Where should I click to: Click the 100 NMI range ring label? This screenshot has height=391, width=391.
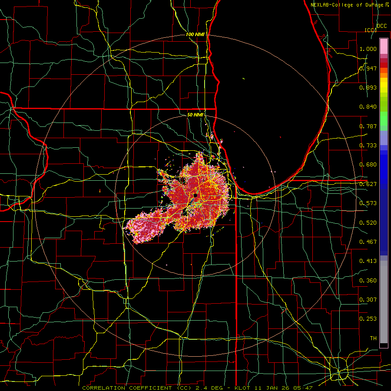[195, 34]
